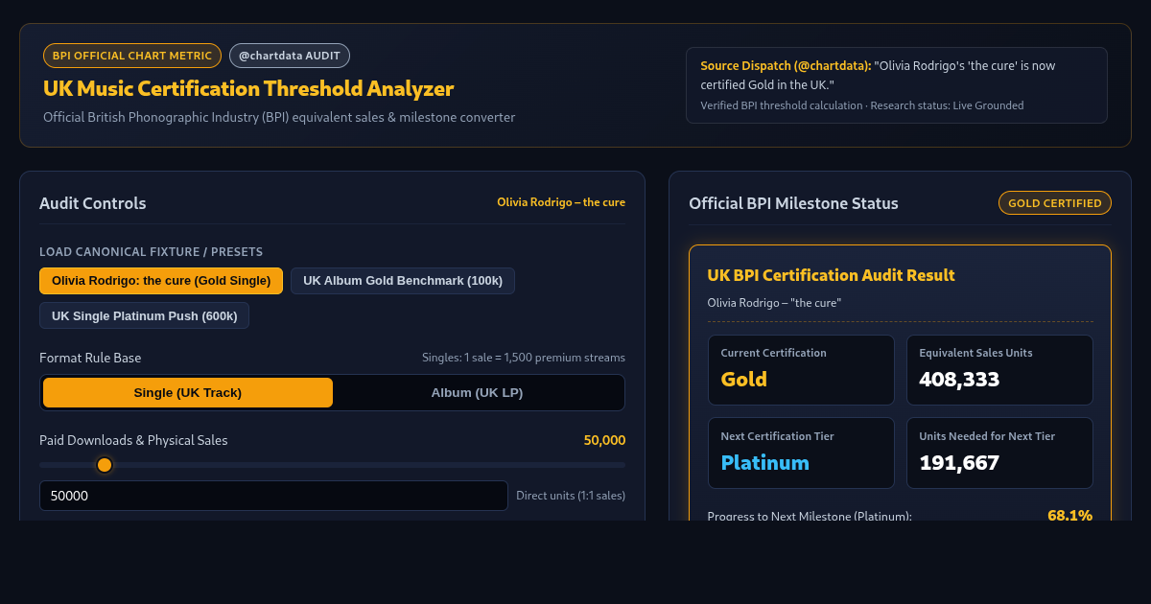
Task: Click the Progress to Next Milestone label
Action: [810, 516]
